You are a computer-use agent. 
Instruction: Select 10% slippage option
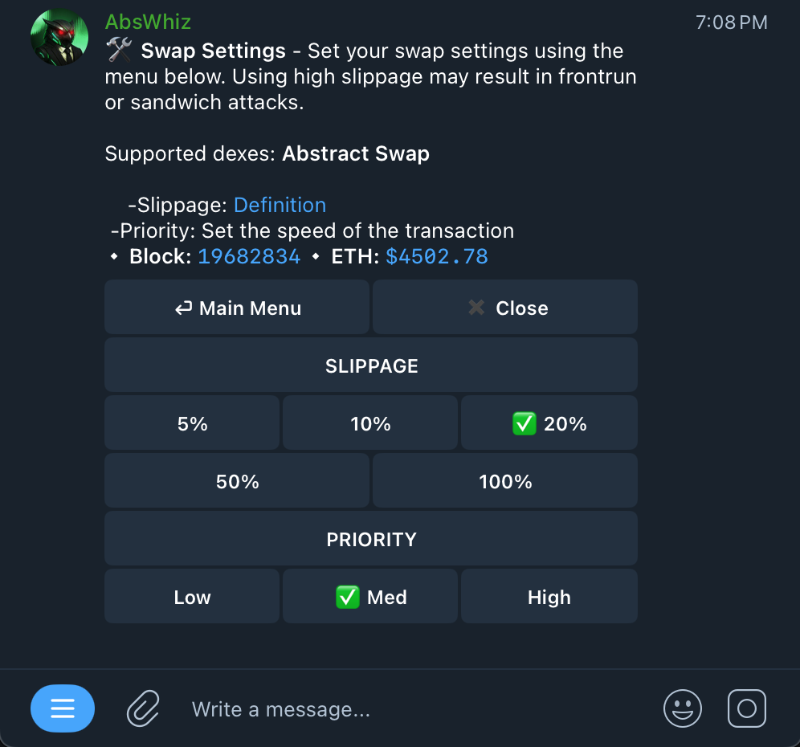[370, 423]
